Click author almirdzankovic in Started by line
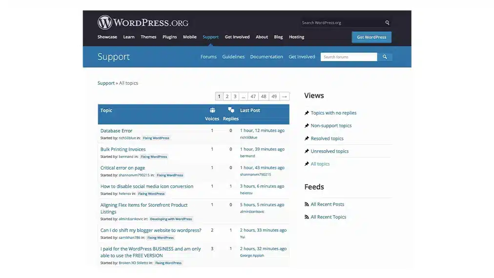 tap(131, 219)
